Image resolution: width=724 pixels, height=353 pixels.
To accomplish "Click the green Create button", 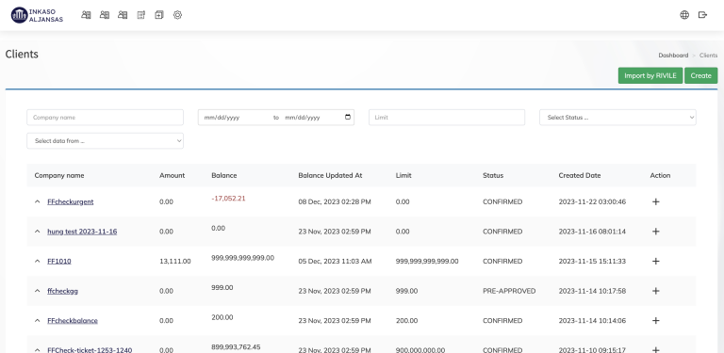I will point(700,75).
